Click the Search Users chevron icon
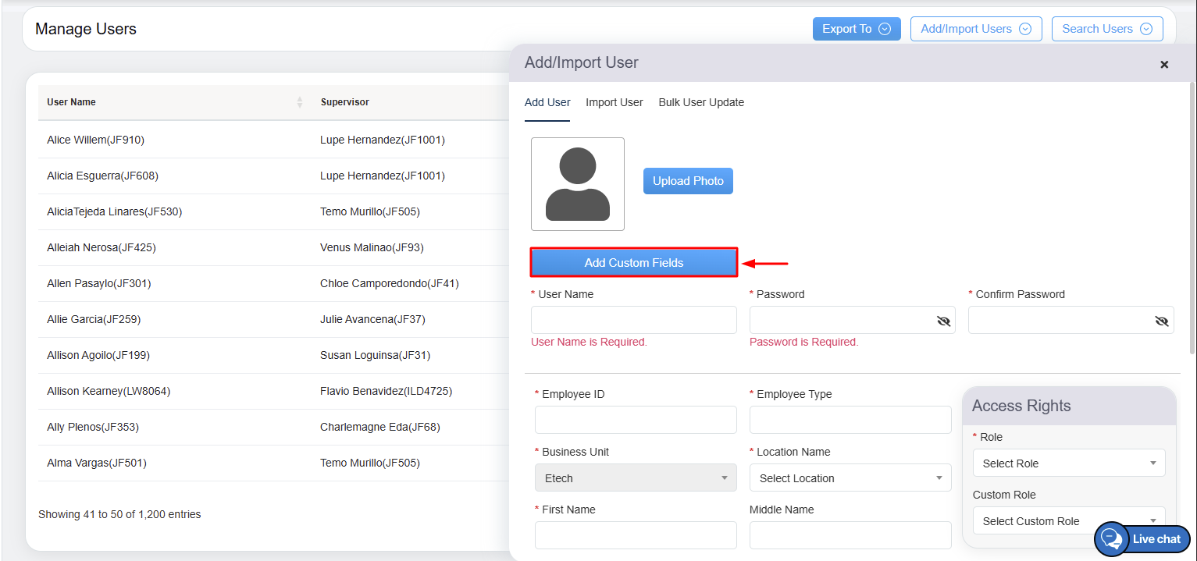This screenshot has width=1197, height=561. (1146, 29)
